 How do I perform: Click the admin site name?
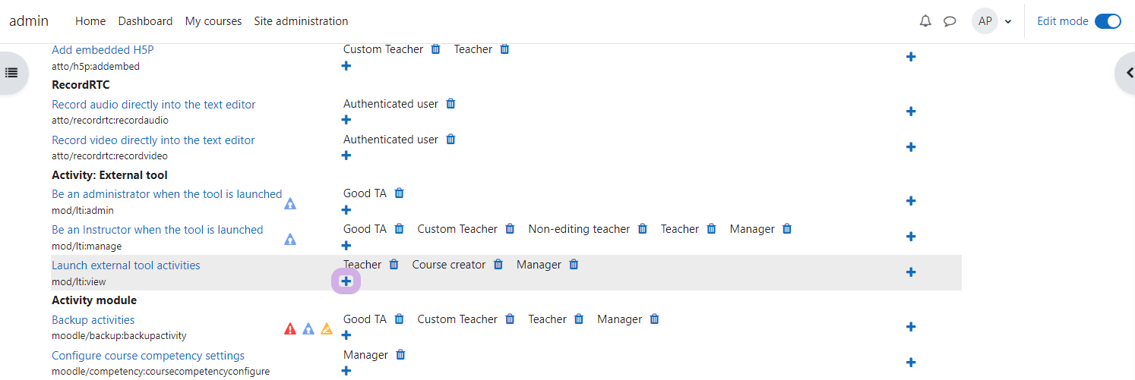(x=29, y=21)
